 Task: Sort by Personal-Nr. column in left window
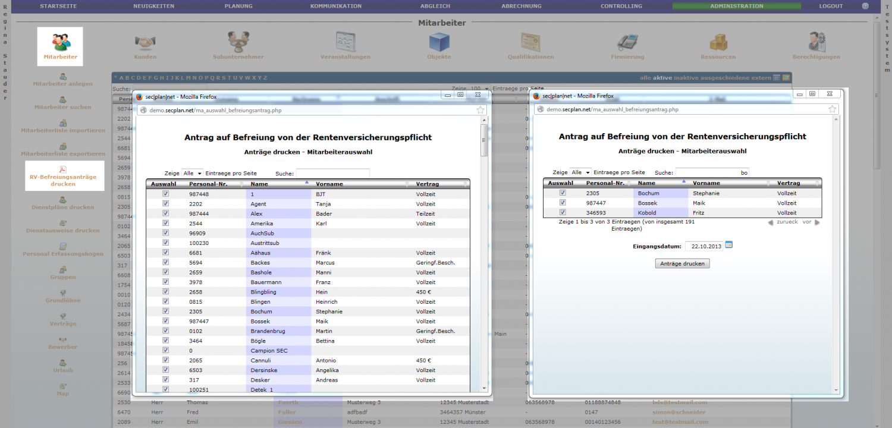(216, 184)
